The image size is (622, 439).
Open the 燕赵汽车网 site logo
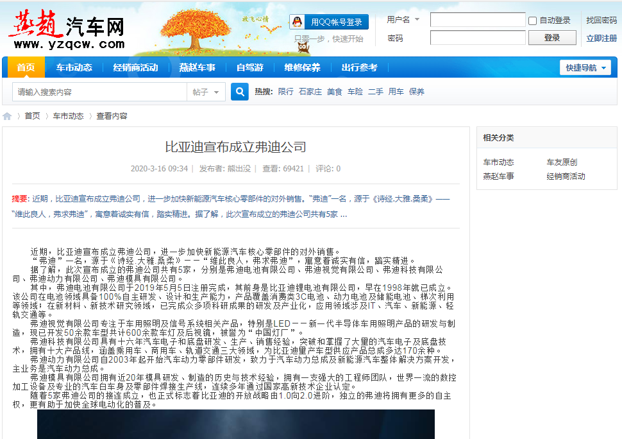click(67, 30)
